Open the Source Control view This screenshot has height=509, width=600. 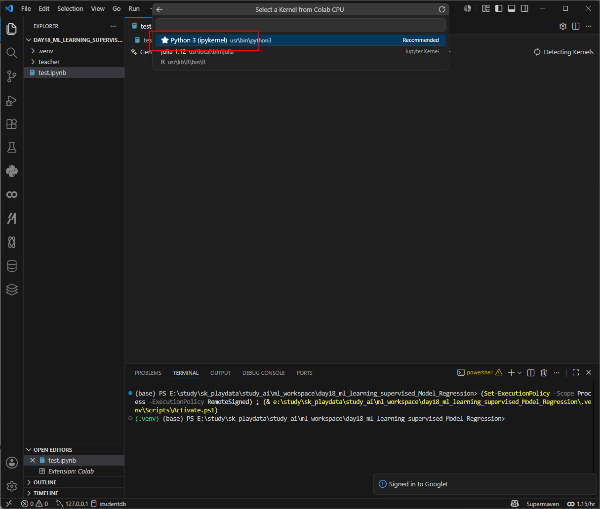[x=12, y=76]
